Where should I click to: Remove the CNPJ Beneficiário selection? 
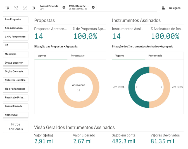pos(93,7)
